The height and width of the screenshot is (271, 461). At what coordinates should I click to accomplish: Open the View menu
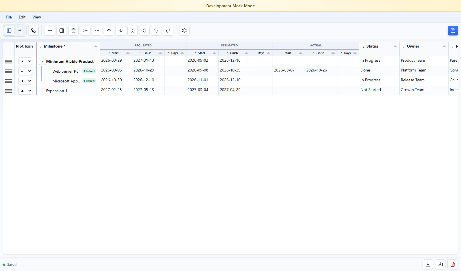pos(37,17)
